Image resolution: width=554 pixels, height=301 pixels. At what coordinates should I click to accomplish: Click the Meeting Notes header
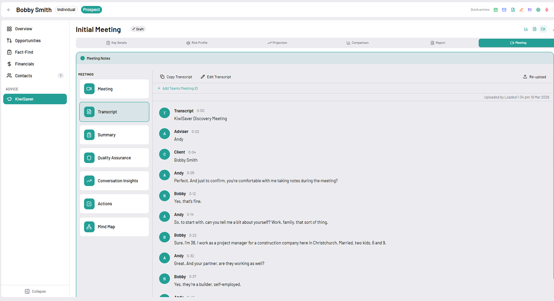point(315,58)
